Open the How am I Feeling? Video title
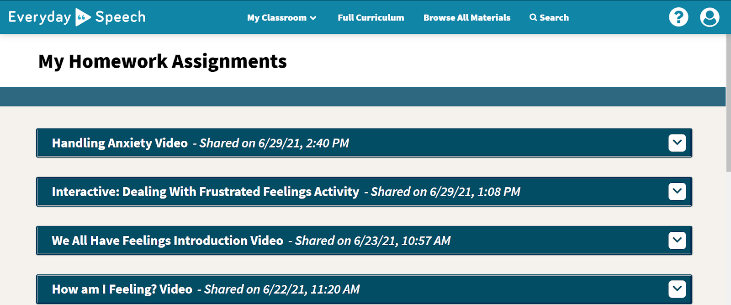This screenshot has height=305, width=731. pos(122,289)
